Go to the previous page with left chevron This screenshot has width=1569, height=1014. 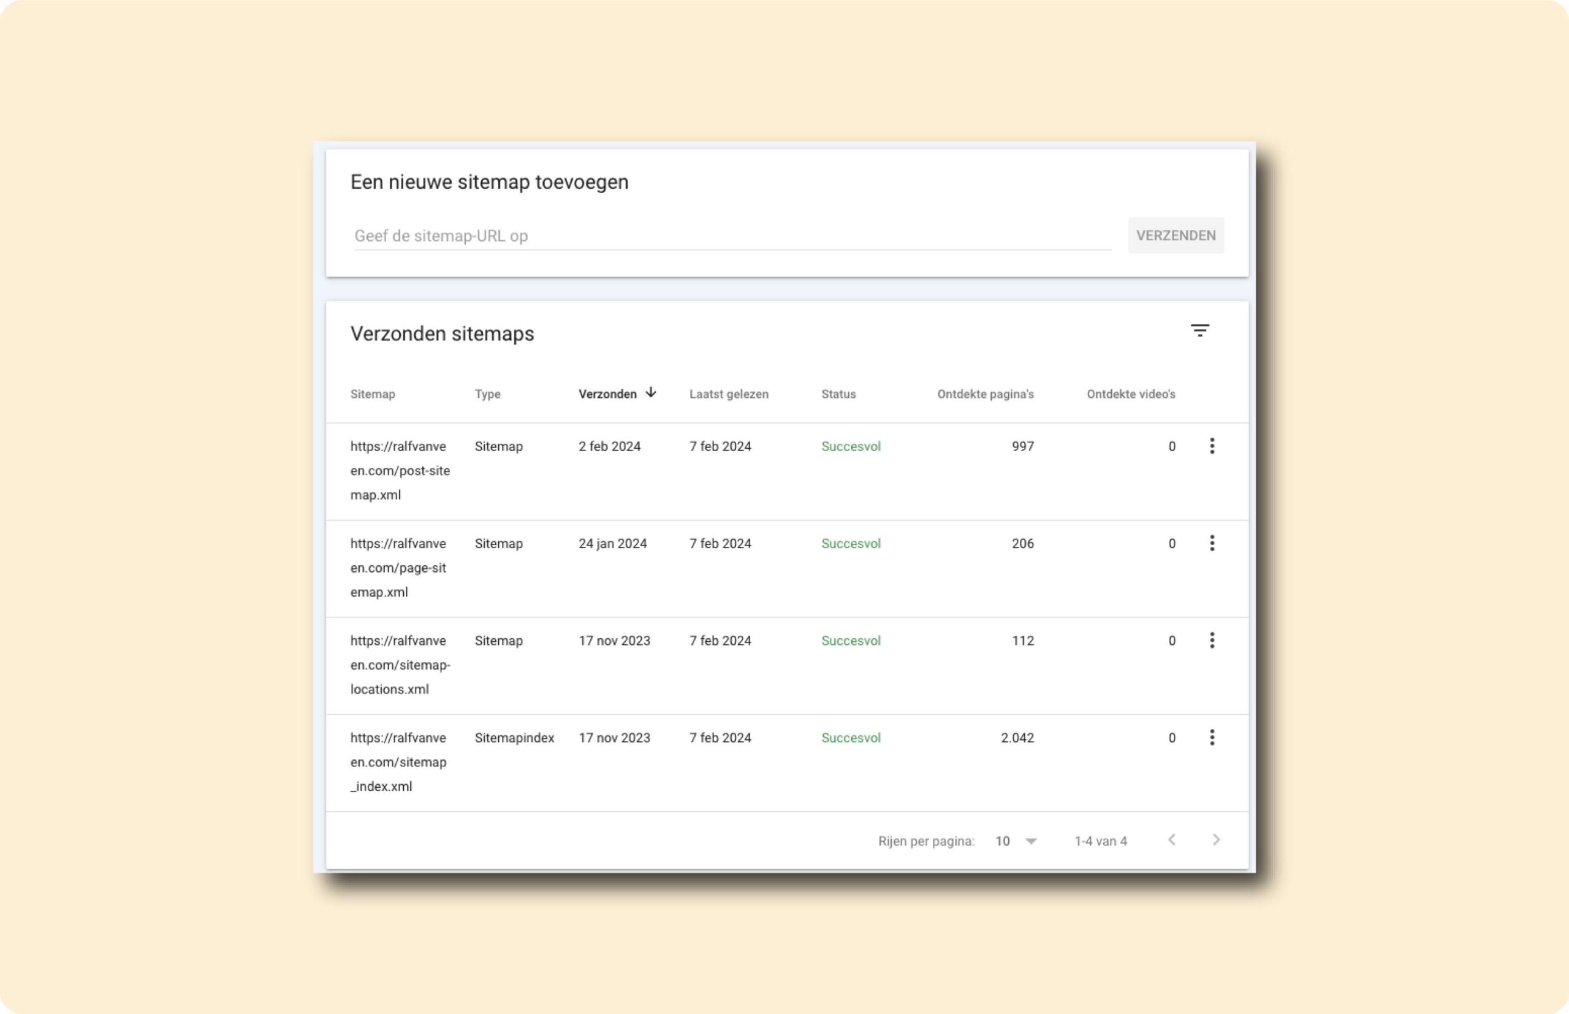tap(1171, 839)
